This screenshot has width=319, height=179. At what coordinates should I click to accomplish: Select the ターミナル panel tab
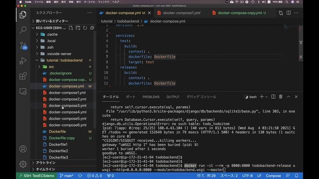click(111, 97)
